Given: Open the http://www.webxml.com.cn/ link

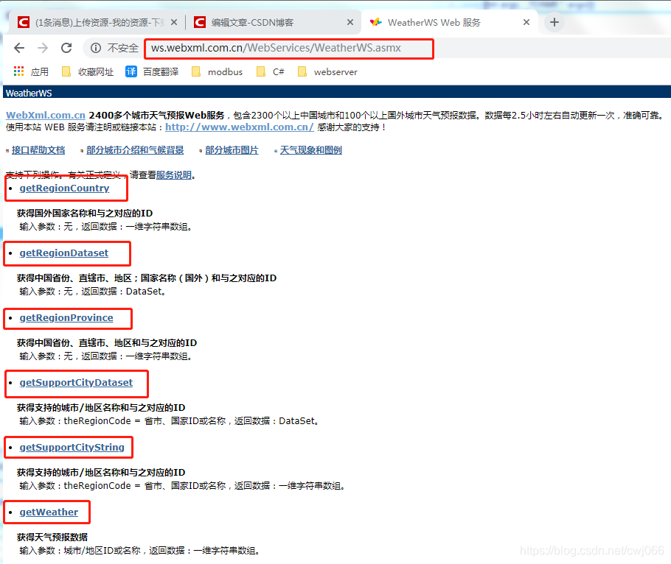Looking at the screenshot, I should pyautogui.click(x=239, y=127).
